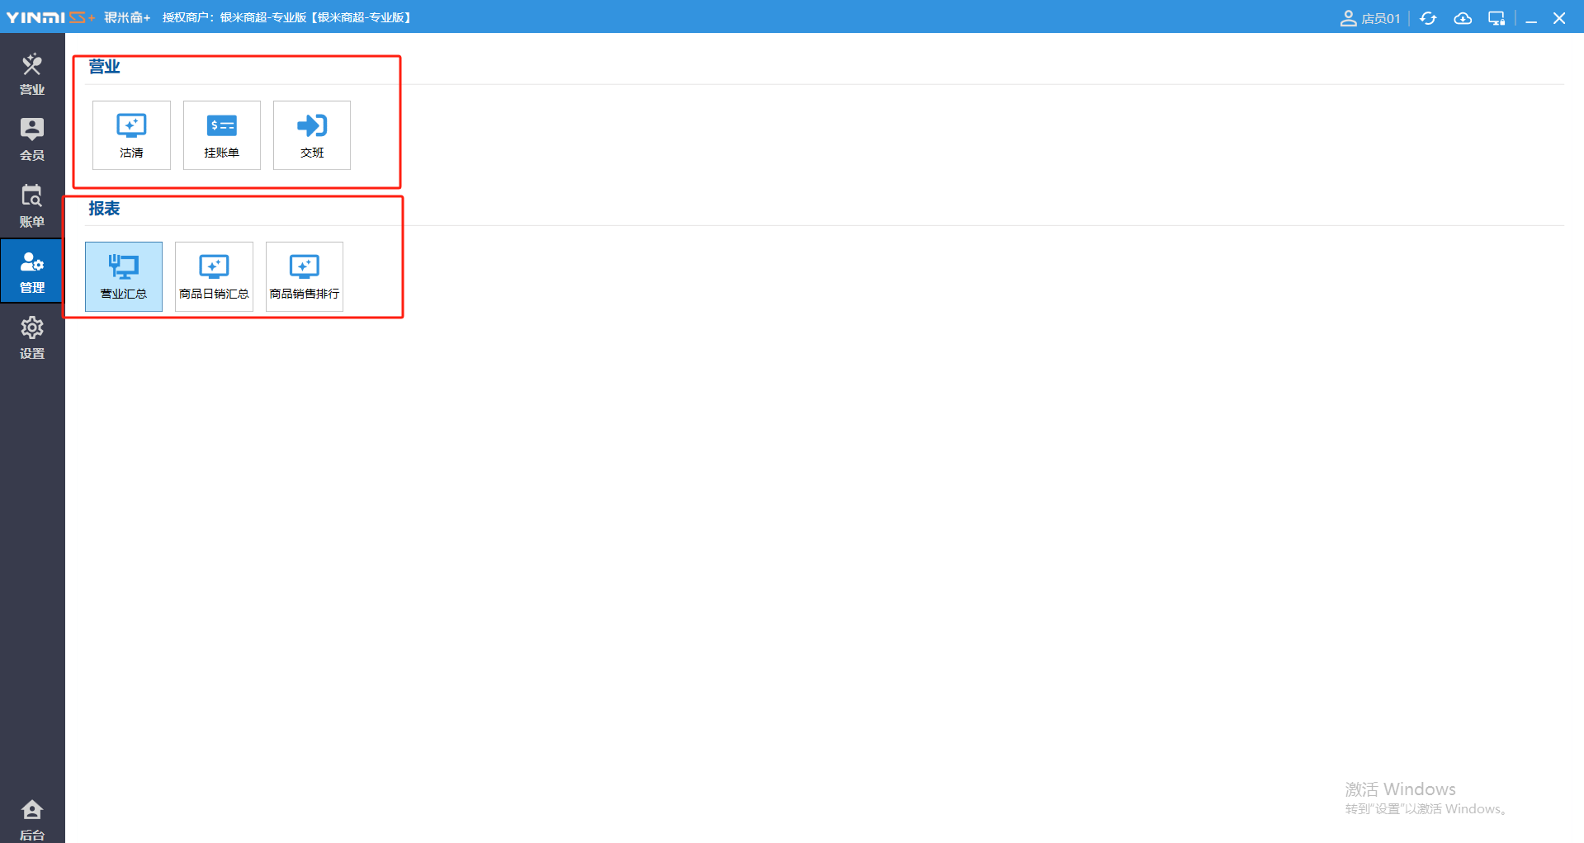Go to 后台 at sidebar bottom
Viewport: 1584px width, 843px height.
point(32,820)
